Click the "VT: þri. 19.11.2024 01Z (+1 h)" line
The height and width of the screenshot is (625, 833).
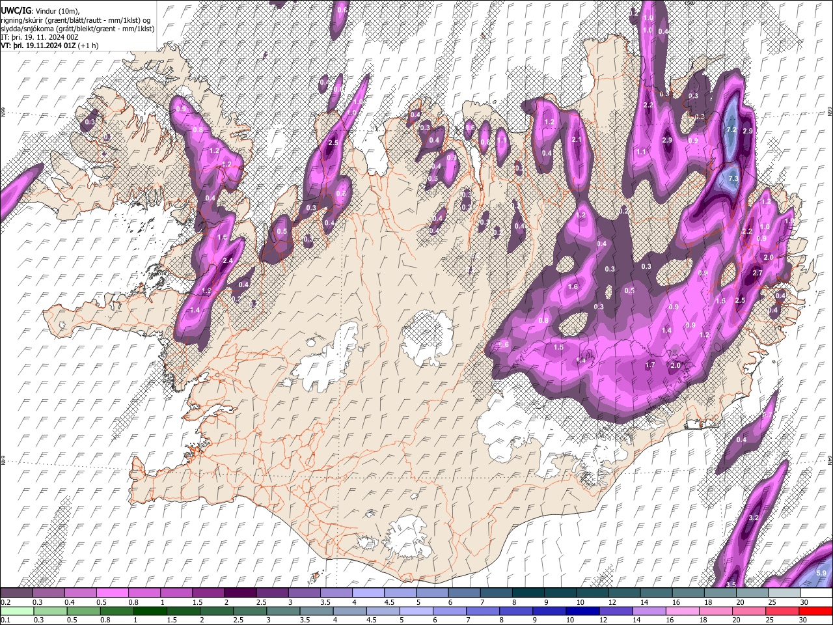(50, 46)
